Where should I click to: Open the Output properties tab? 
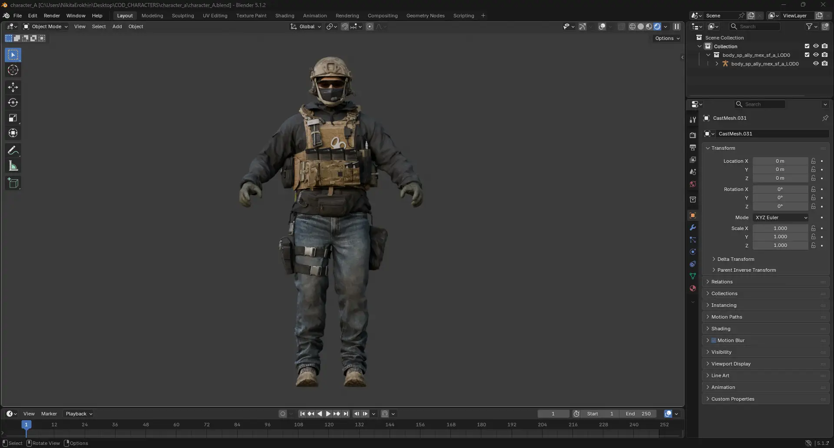click(693, 148)
